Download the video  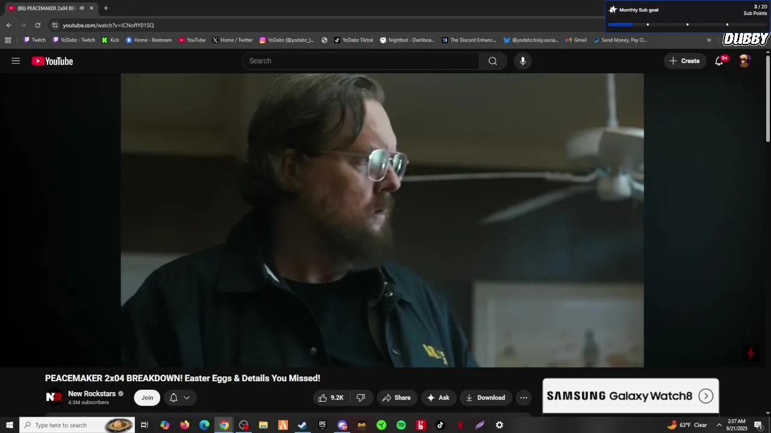(485, 398)
